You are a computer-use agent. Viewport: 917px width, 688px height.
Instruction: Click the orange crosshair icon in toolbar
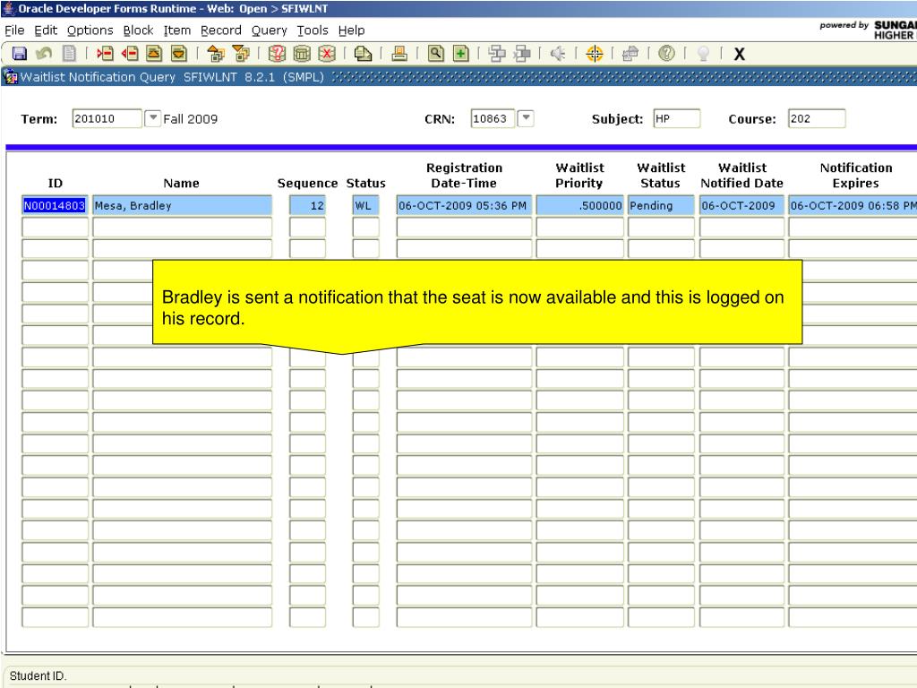[594, 53]
